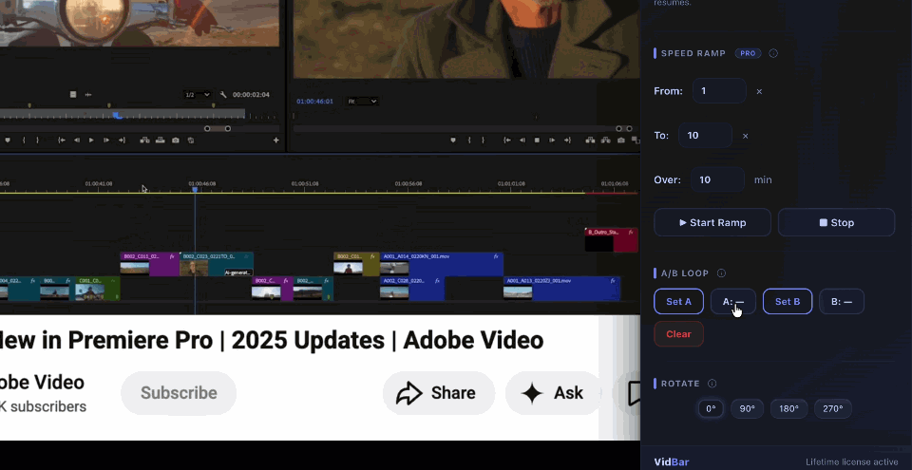Play the clip in Source monitor
Image resolution: width=912 pixels, height=470 pixels.
91,141
